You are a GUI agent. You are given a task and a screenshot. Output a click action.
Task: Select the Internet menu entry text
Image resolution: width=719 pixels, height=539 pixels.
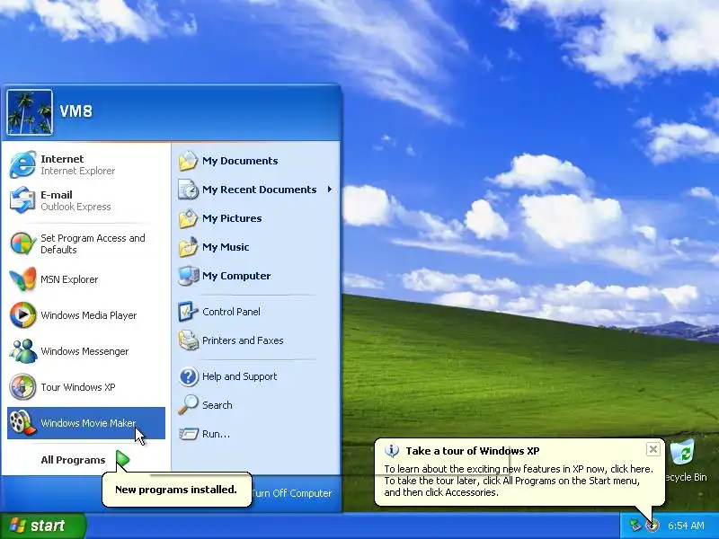click(62, 159)
